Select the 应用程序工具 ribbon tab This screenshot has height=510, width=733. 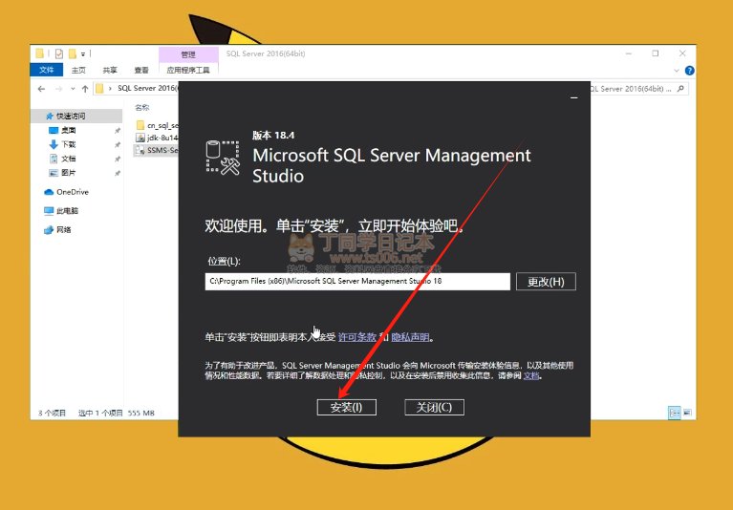pos(187,70)
